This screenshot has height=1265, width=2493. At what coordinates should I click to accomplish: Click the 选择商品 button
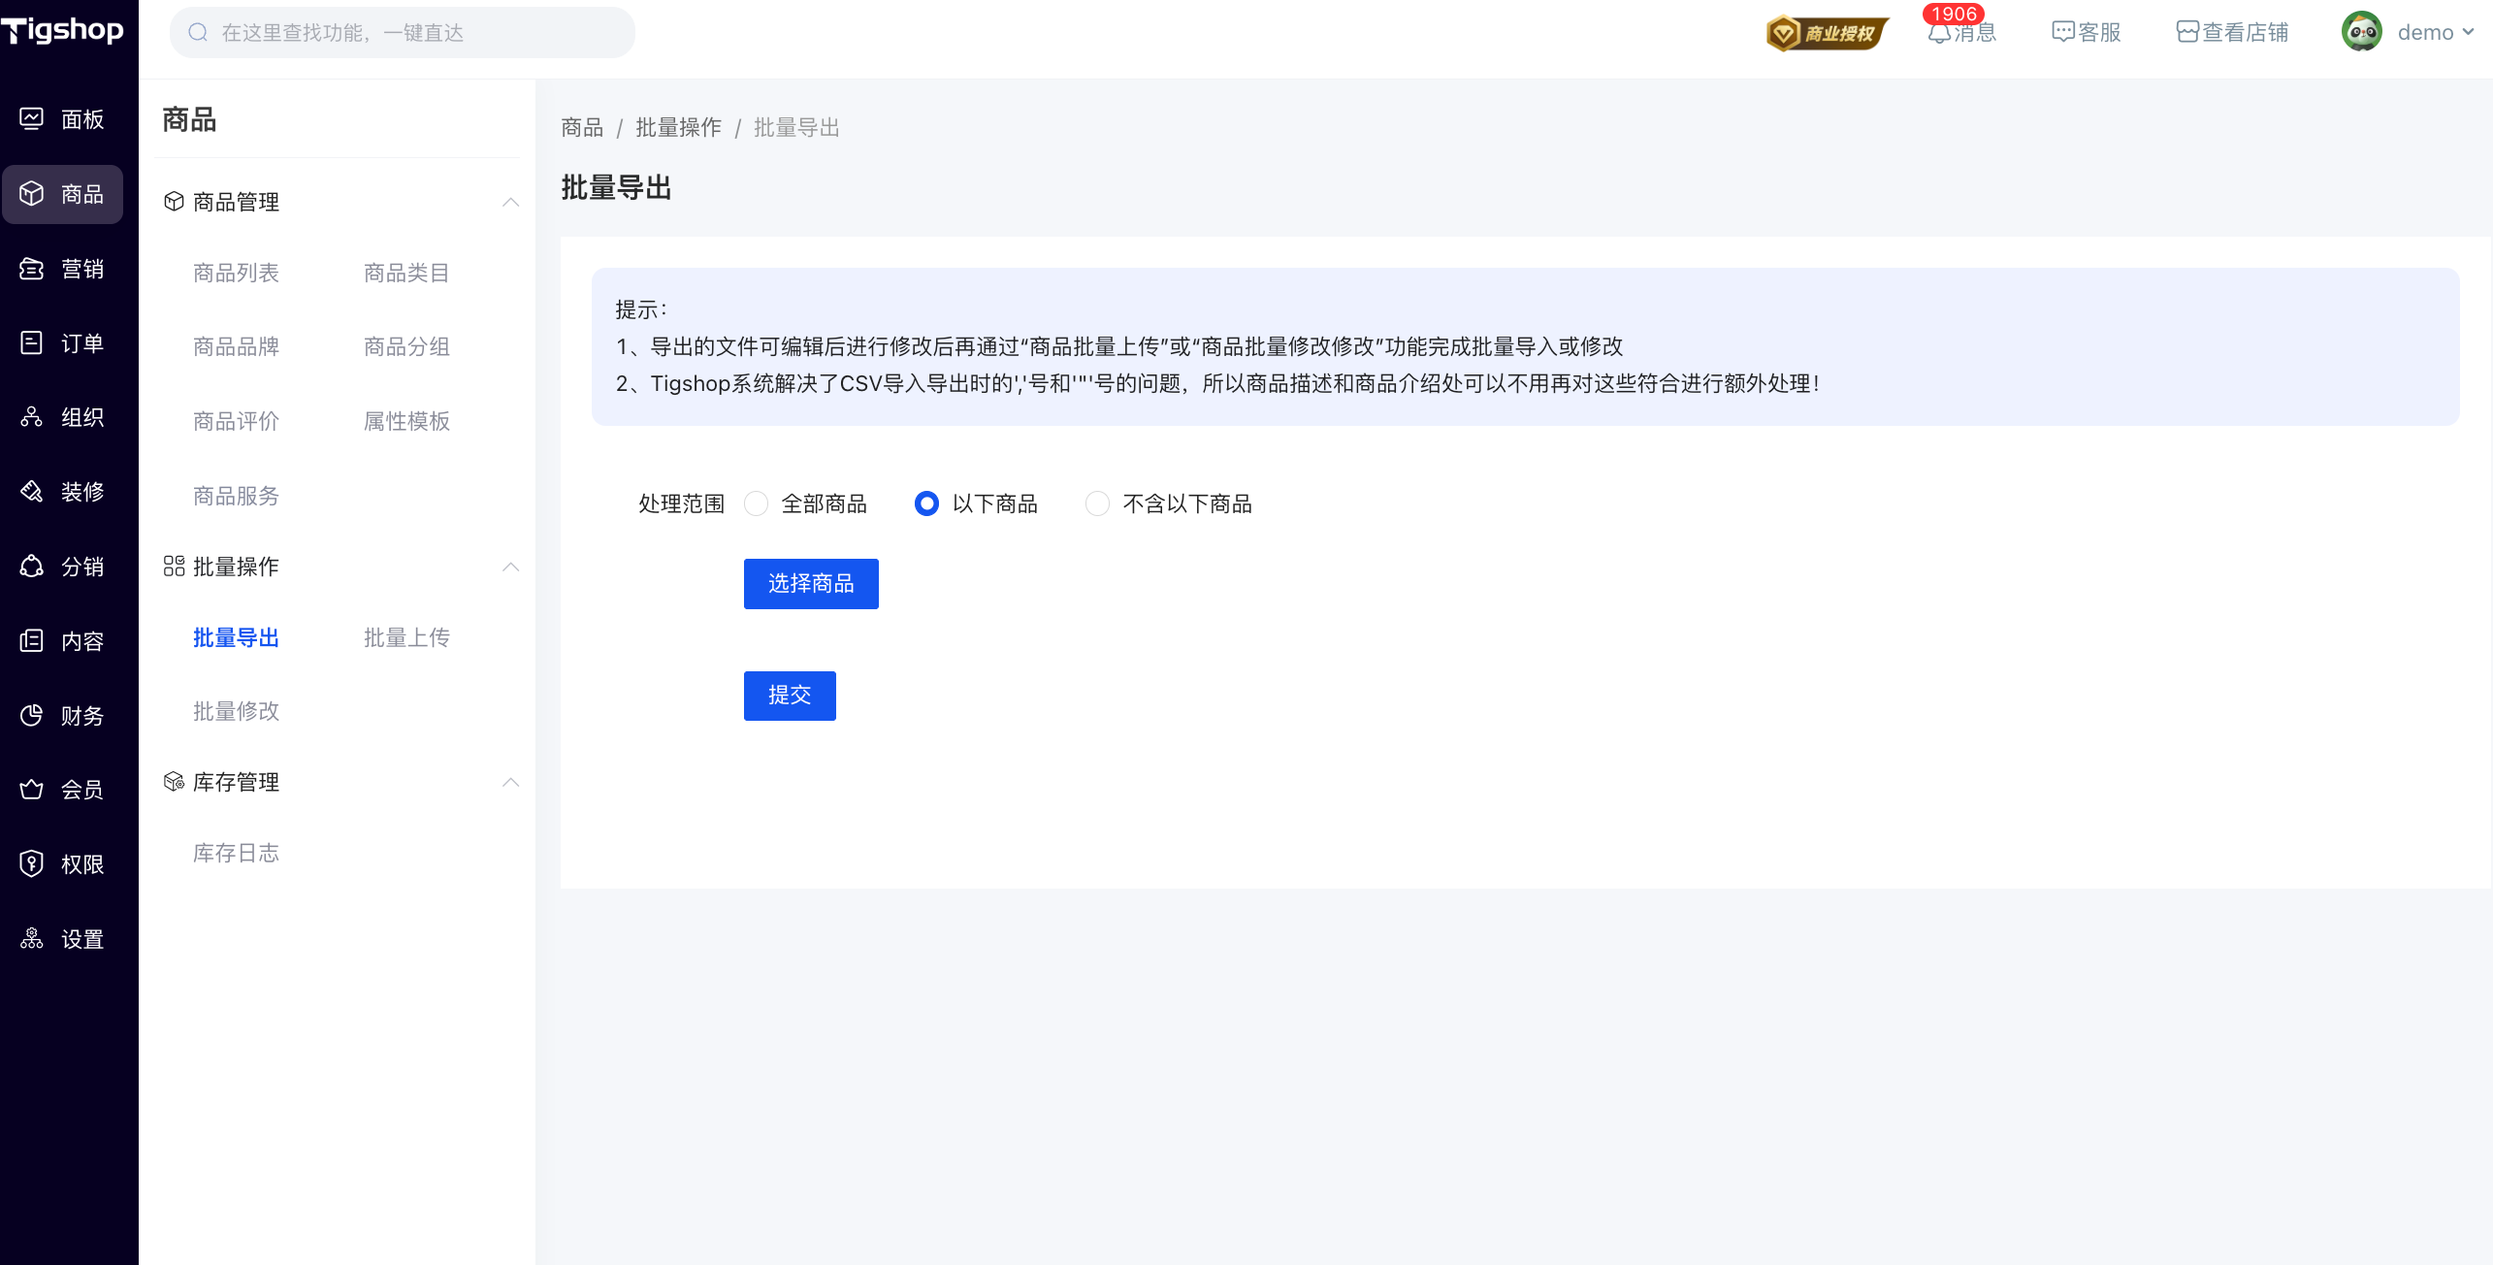tap(811, 584)
